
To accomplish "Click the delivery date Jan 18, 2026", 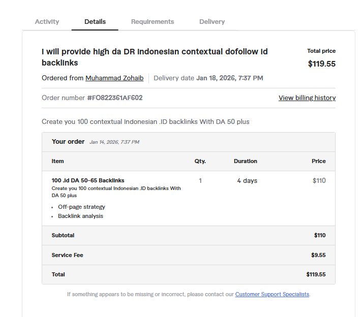I will [x=230, y=78].
